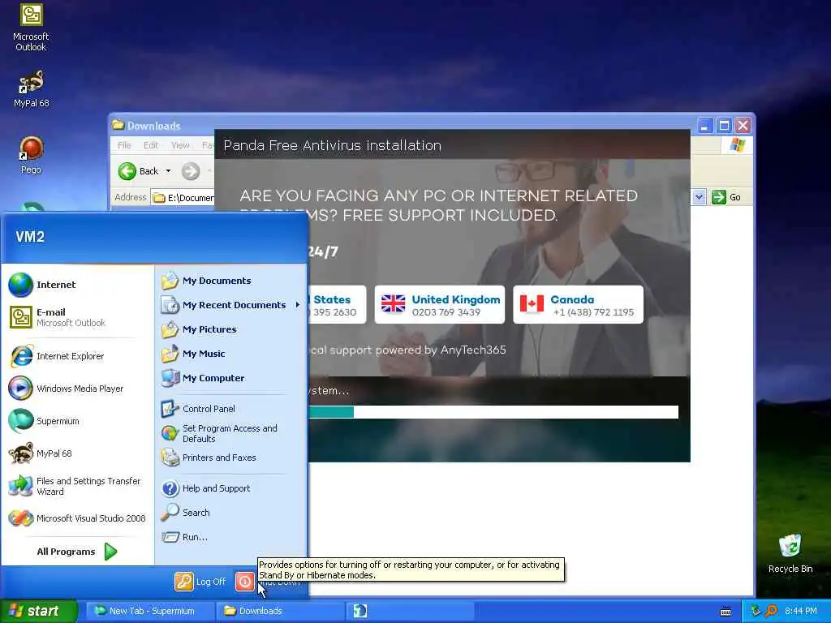Open Set Program Access and Defaults
Image resolution: width=831 pixels, height=623 pixels.
231,433
